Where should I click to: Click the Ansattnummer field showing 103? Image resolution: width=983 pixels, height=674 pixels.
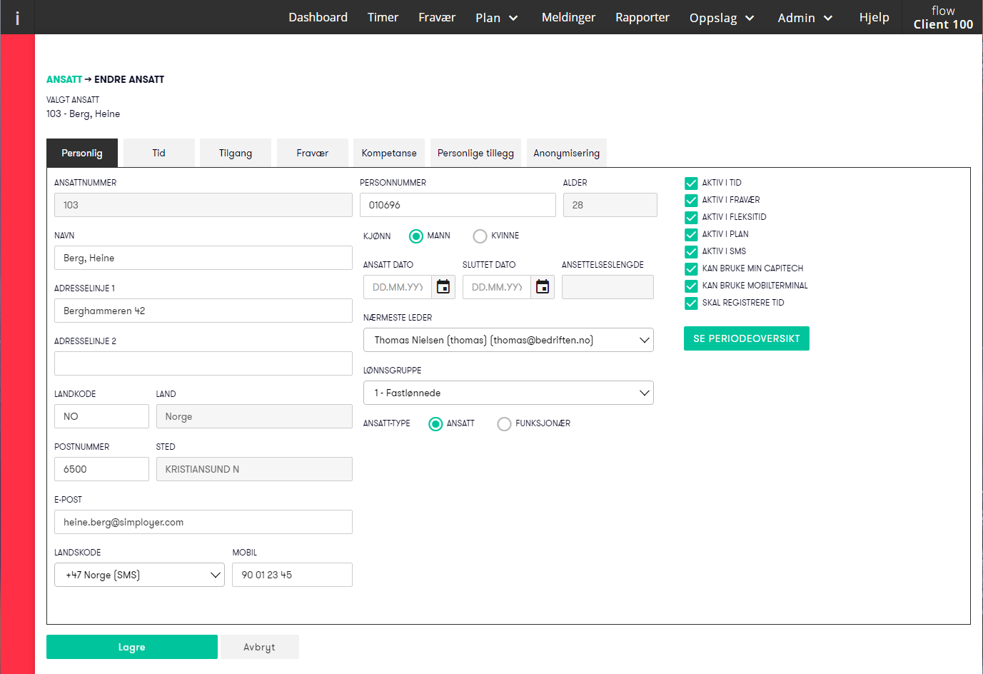coord(203,205)
